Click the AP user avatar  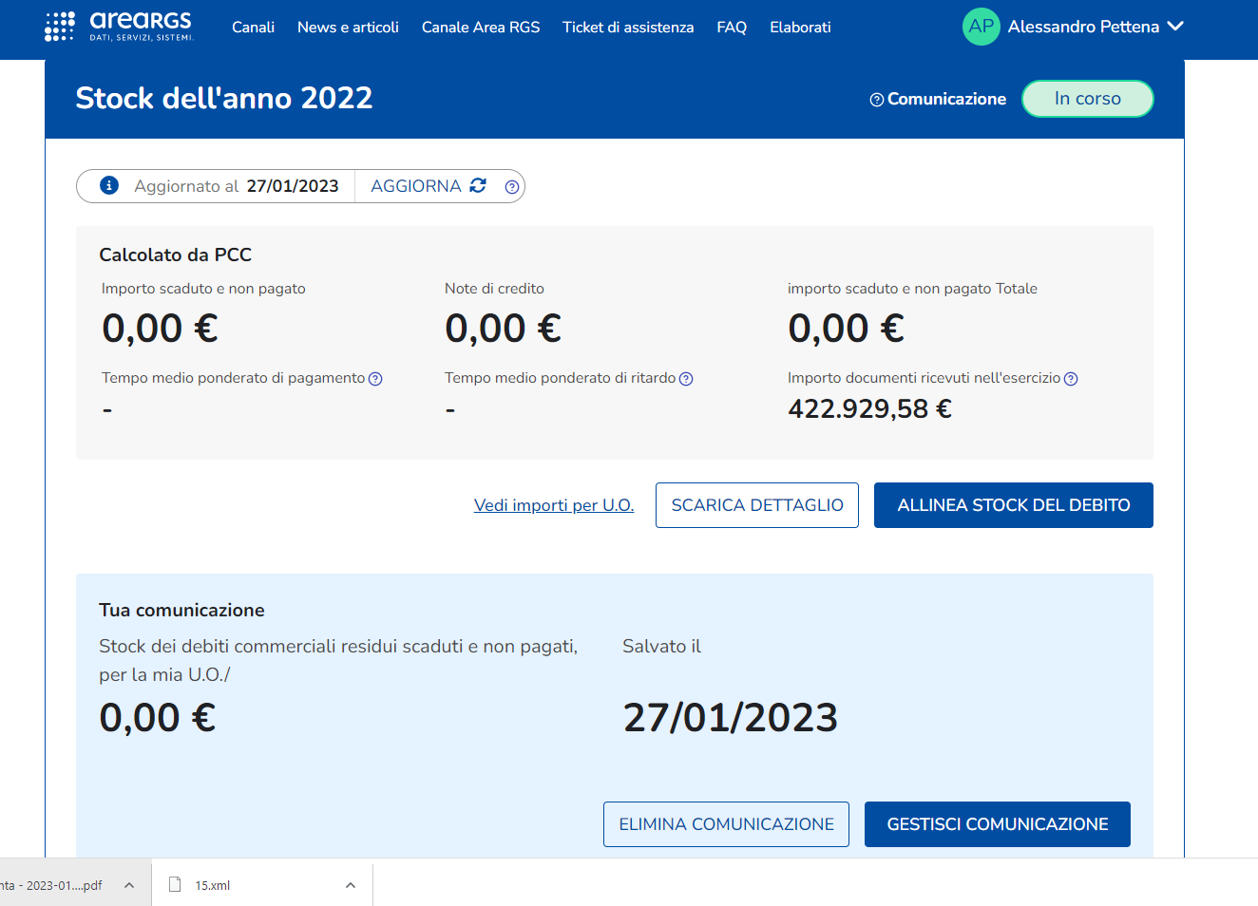[x=981, y=27]
